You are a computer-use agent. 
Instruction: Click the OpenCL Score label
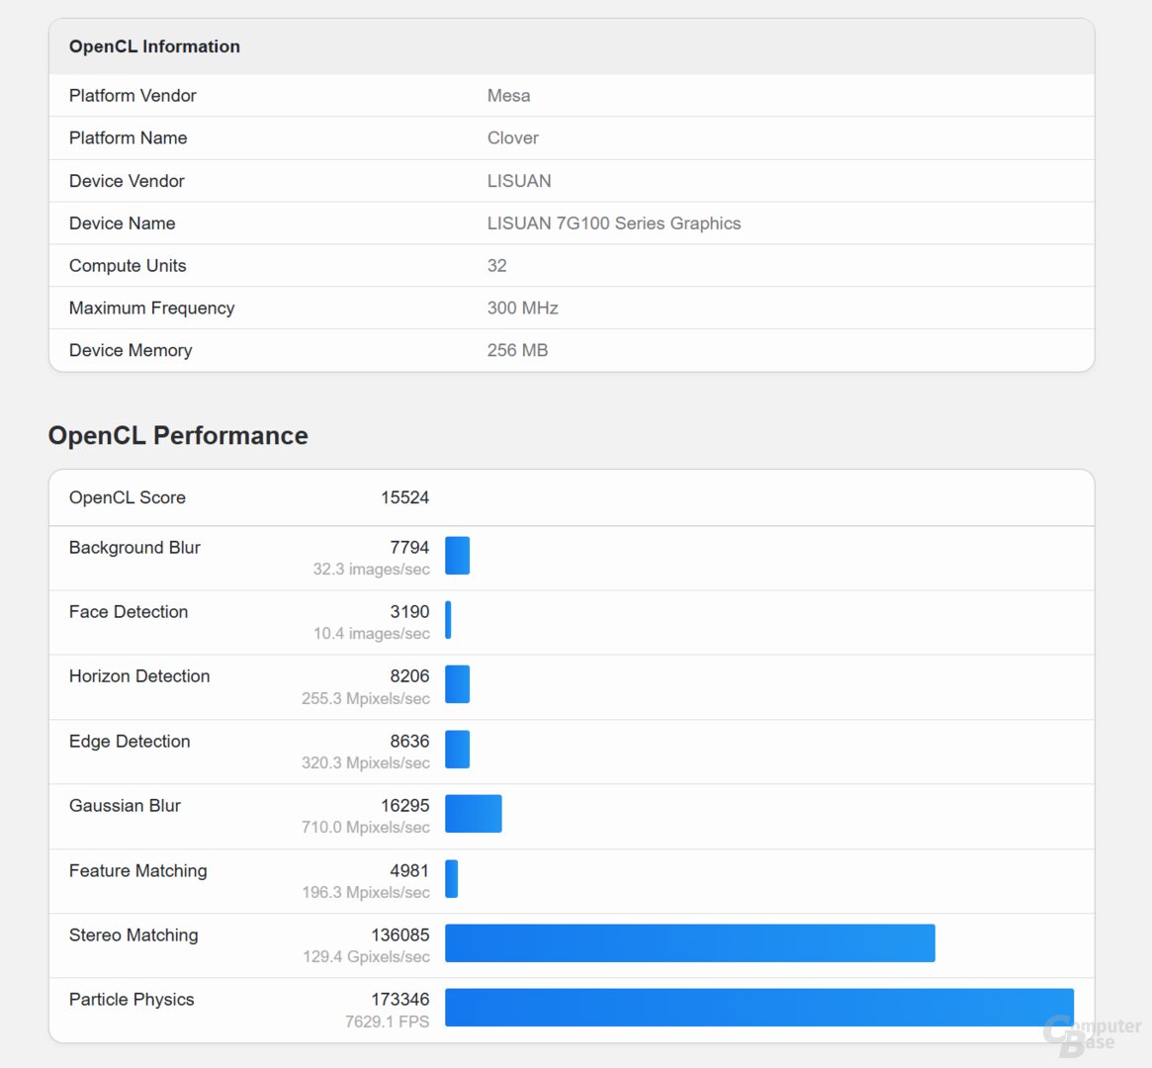pos(128,498)
